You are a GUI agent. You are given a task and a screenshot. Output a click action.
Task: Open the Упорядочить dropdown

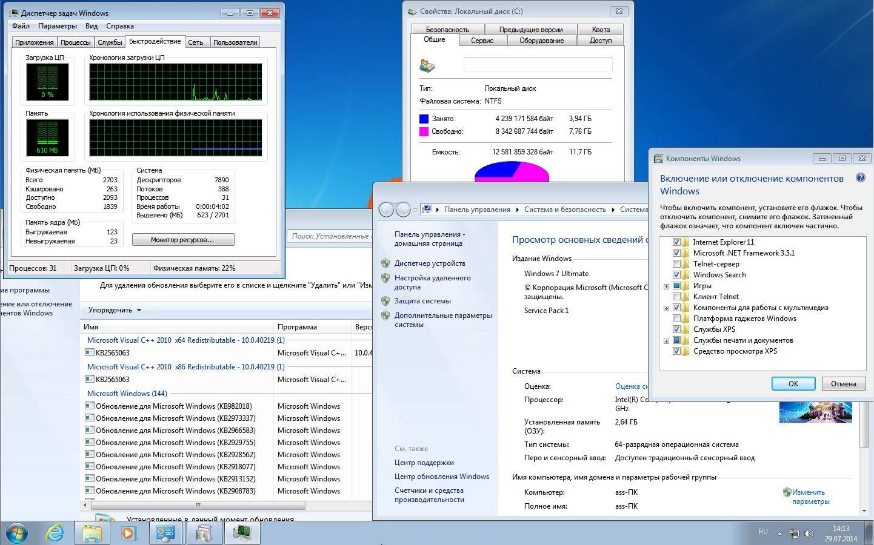pyautogui.click(x=115, y=310)
